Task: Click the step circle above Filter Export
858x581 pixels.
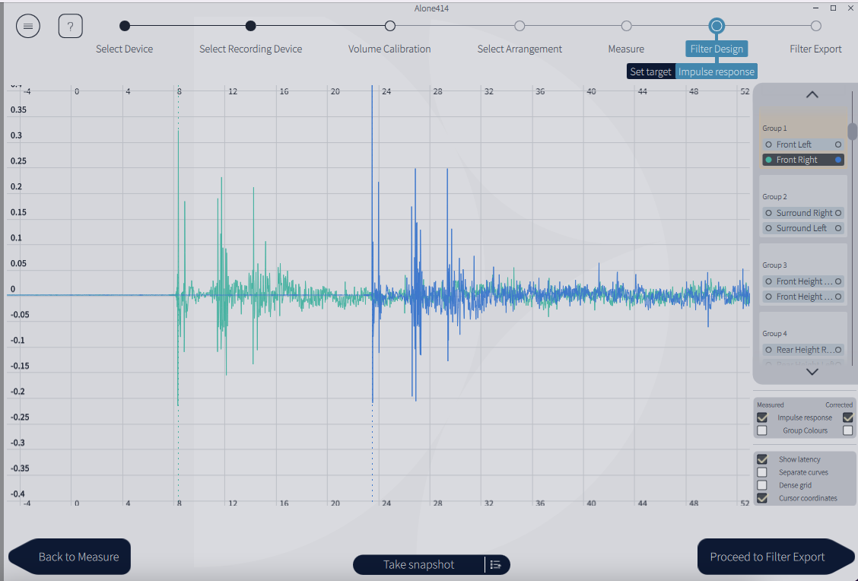Action: coord(816,26)
